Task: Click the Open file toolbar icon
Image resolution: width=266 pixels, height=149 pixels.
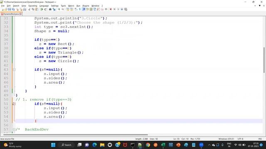Action: click(6, 9)
